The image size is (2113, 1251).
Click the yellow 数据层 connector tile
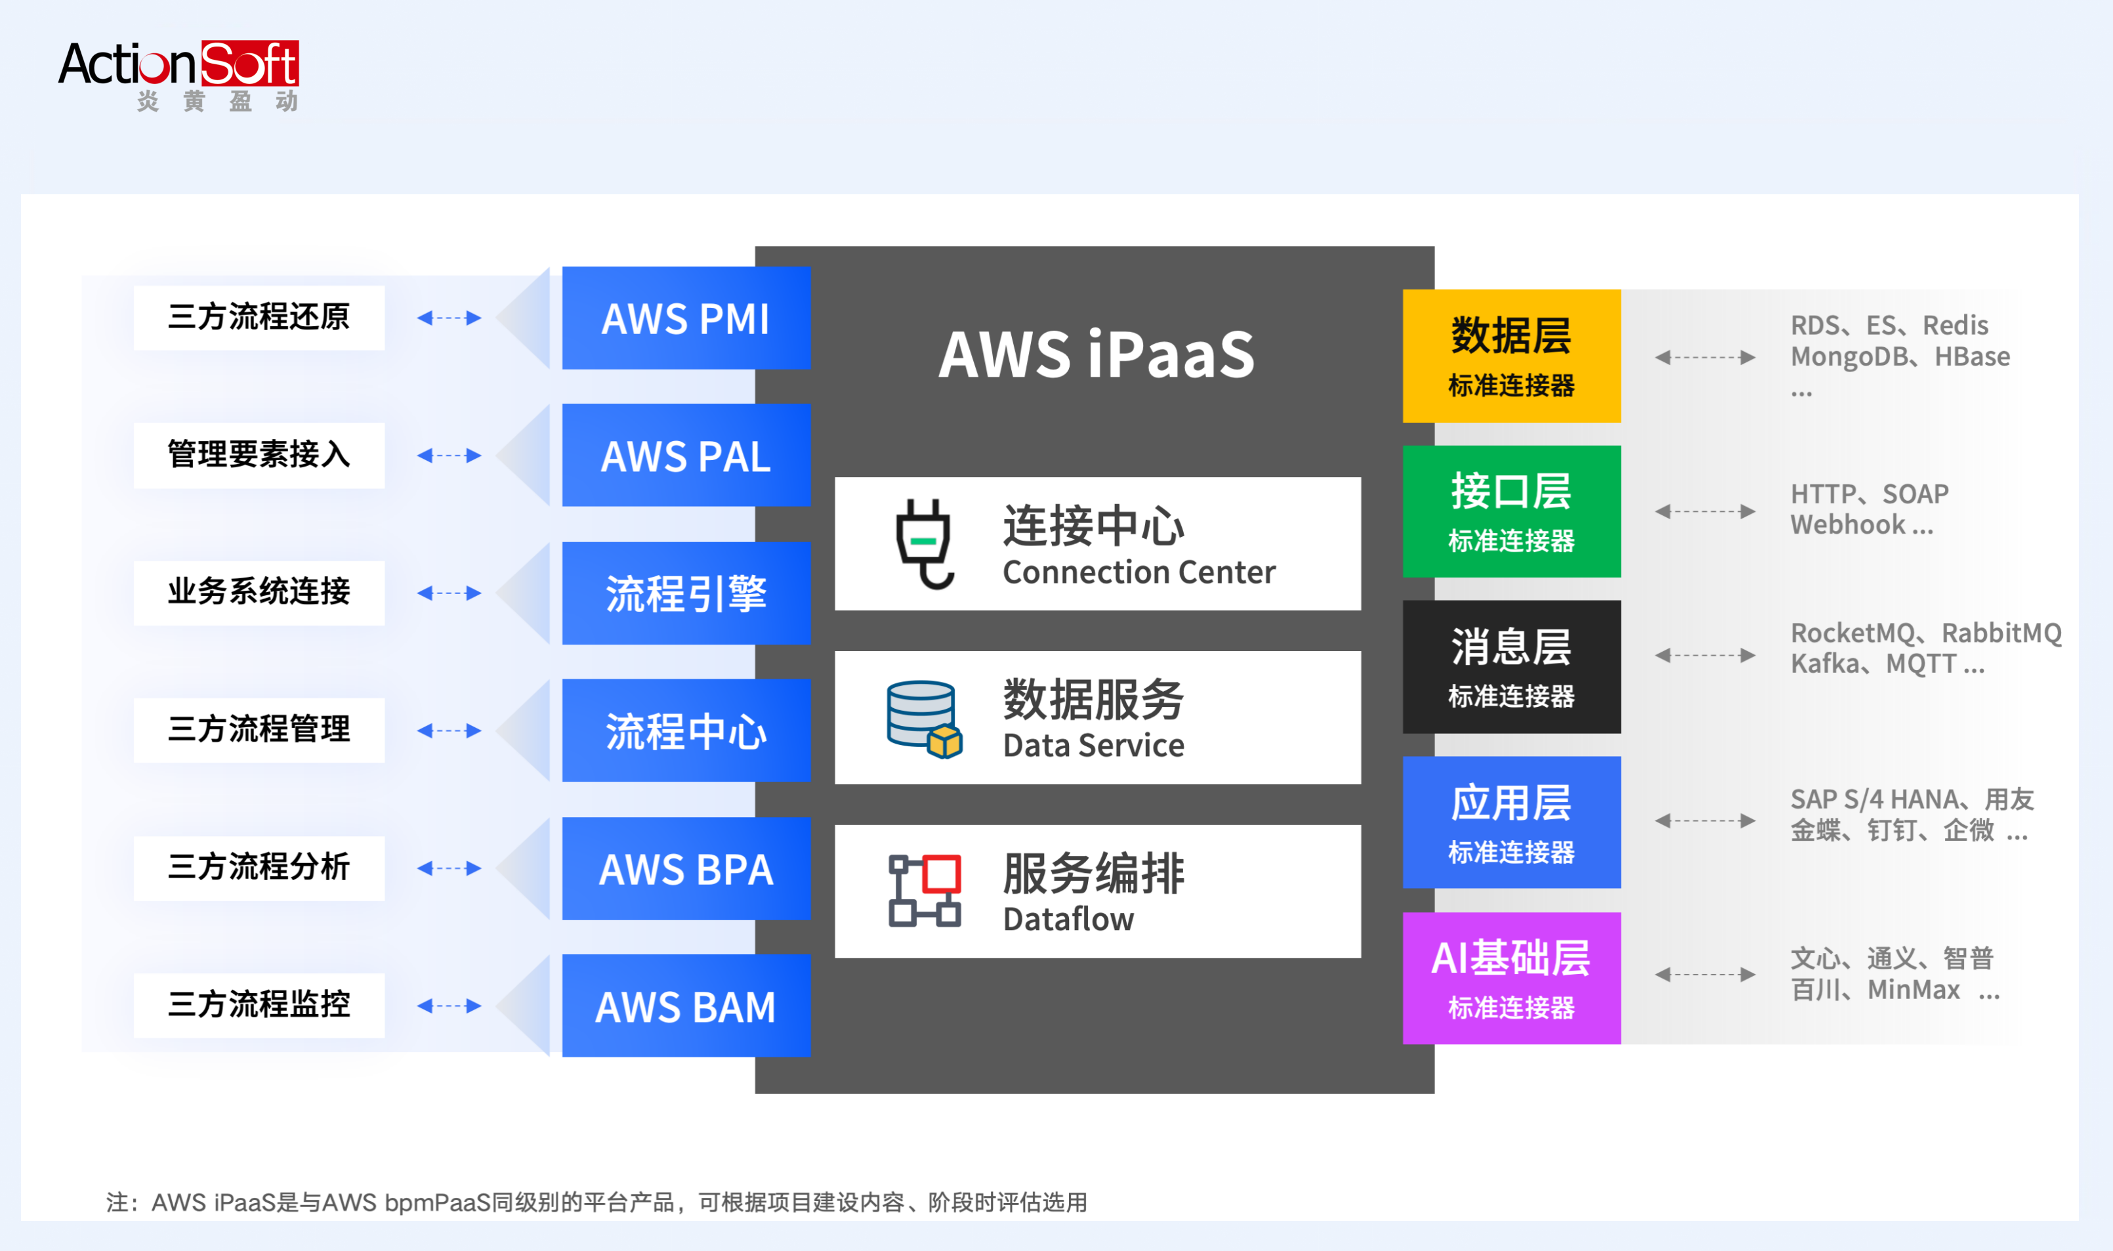coord(1511,356)
